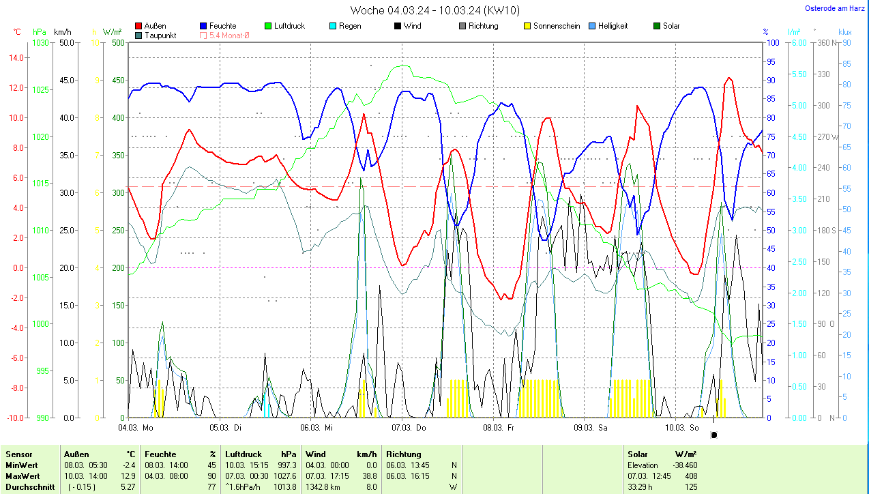Click the MaxWert row label
Image resolution: width=869 pixels, height=494 pixels.
pyautogui.click(x=22, y=476)
